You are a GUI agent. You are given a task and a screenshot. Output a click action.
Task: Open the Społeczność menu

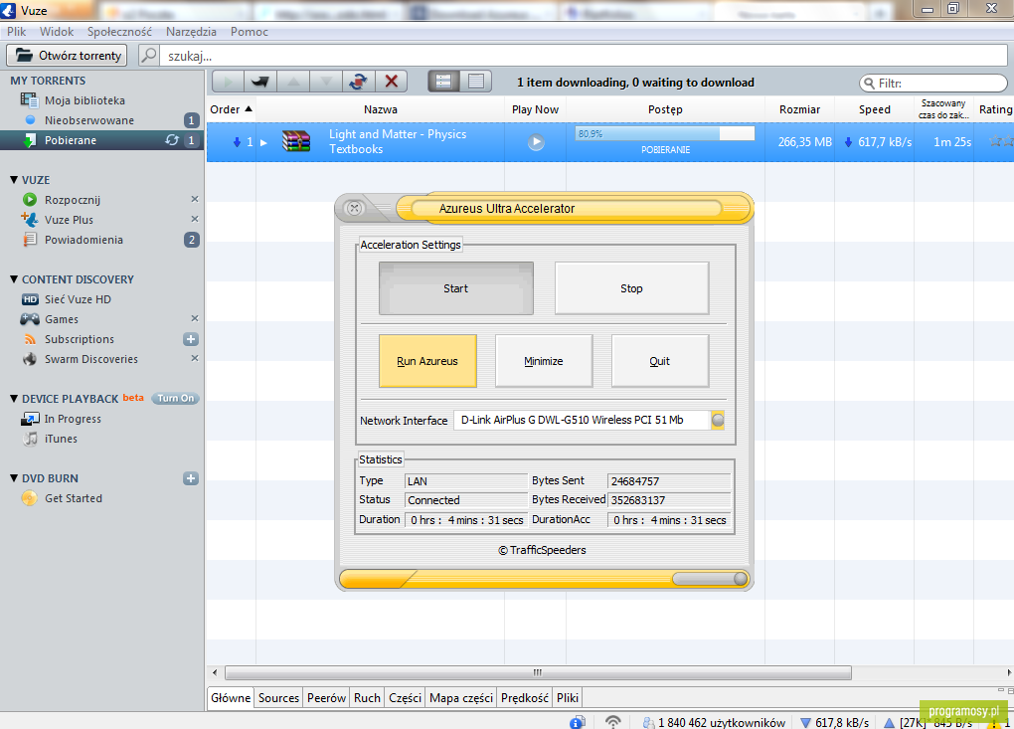coord(119,32)
